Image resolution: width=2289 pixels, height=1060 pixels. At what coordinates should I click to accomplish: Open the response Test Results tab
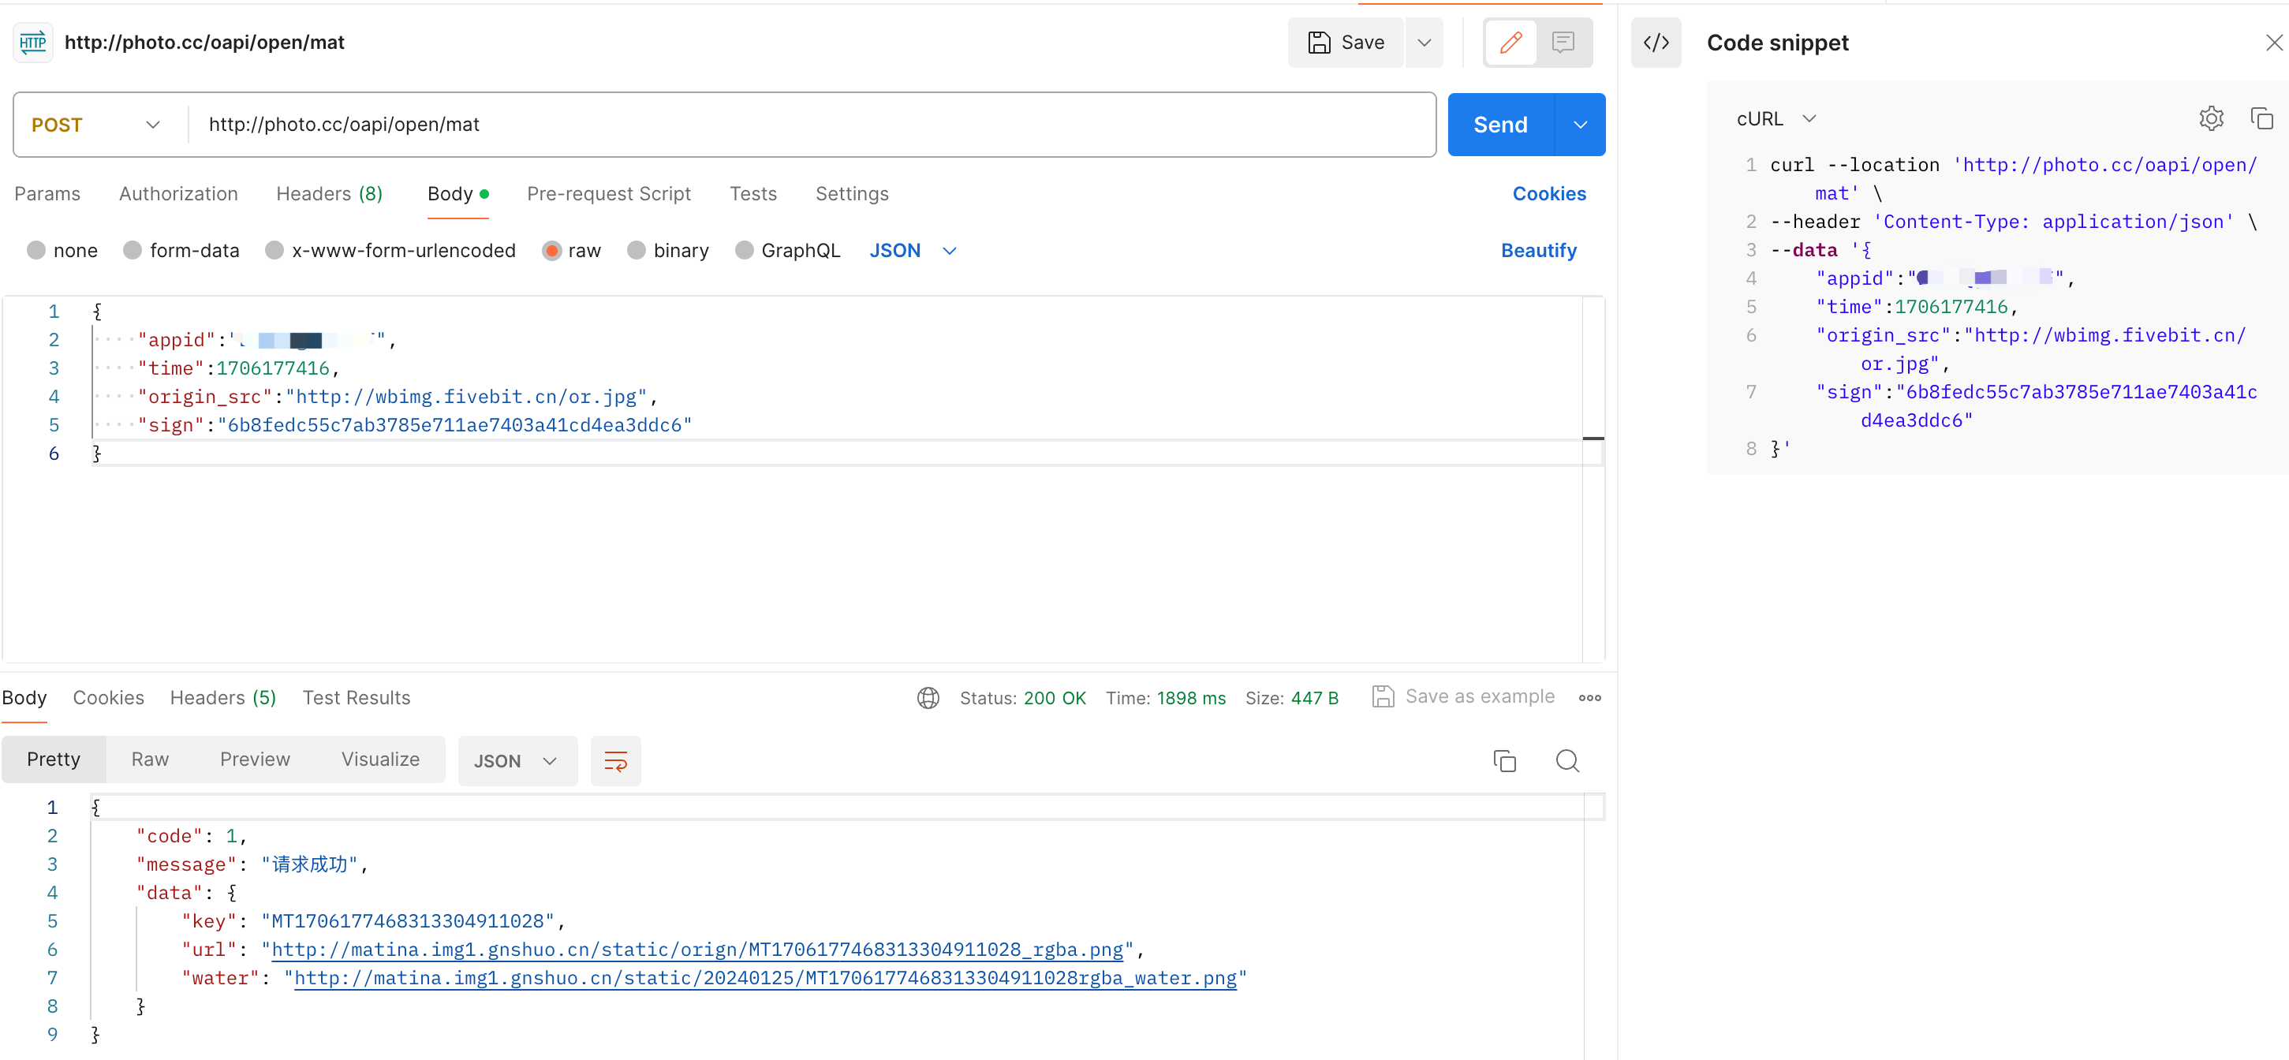[356, 697]
